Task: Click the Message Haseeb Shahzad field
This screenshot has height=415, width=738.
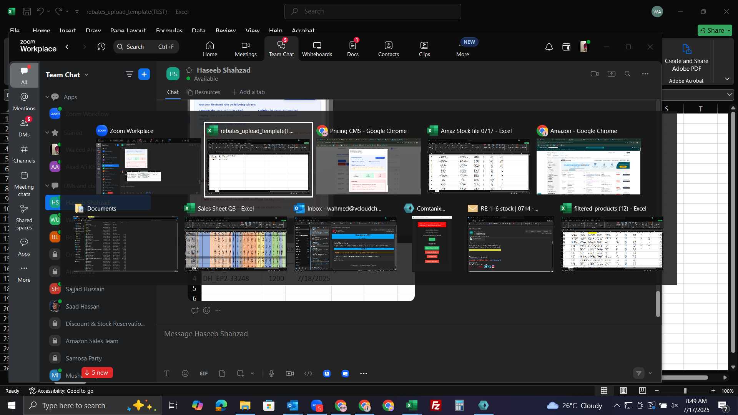Action: pos(408,334)
